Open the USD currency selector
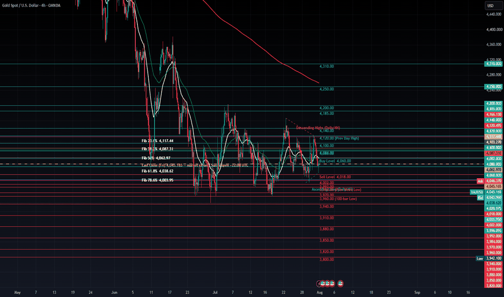This screenshot has width=504, height=297. tap(493, 5)
